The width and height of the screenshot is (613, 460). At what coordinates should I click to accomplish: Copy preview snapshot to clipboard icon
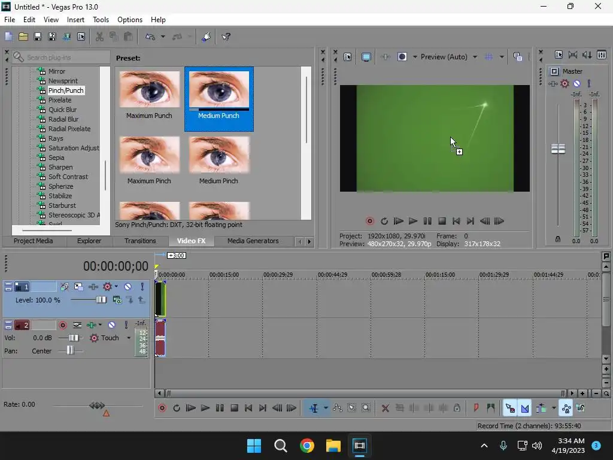518,57
